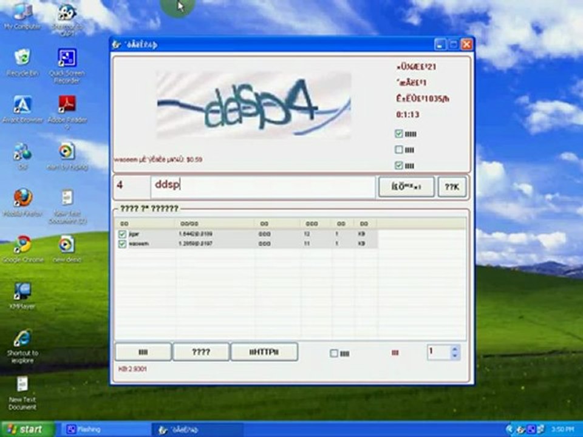Click the app icon in the window title bar
Image resolution: width=583 pixels, height=437 pixels.
point(117,44)
